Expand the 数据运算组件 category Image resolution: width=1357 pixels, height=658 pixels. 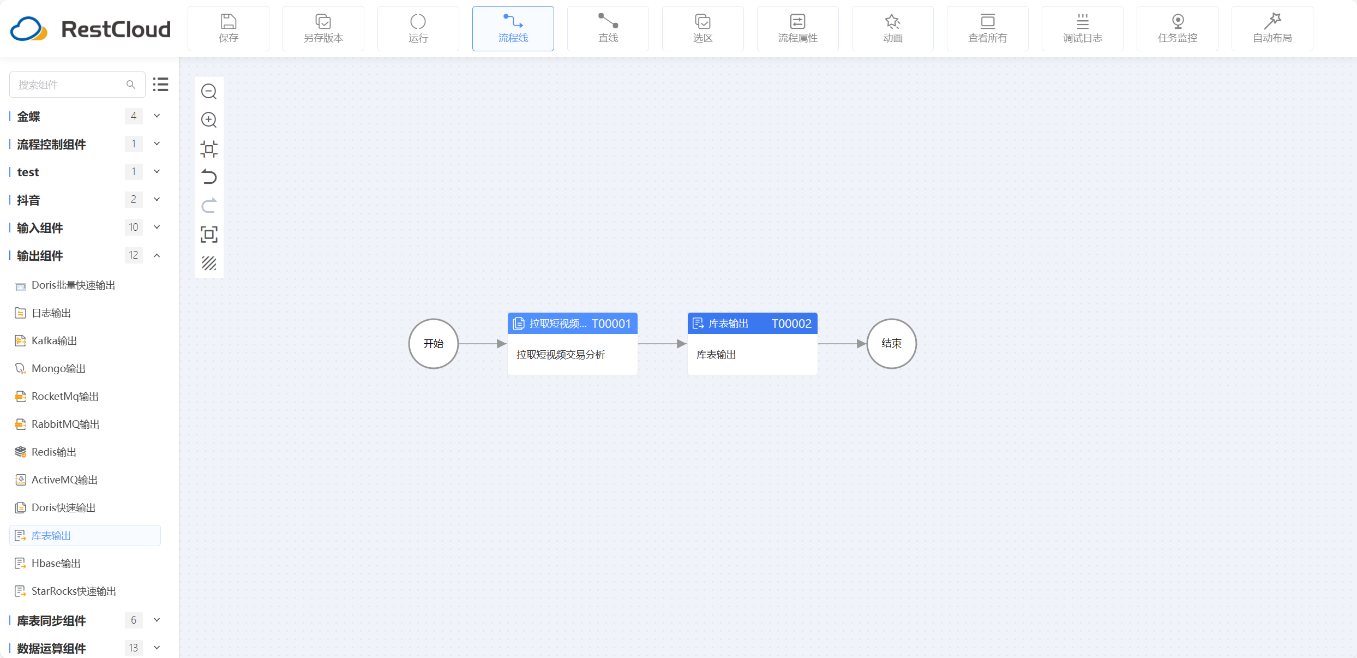coord(157,648)
